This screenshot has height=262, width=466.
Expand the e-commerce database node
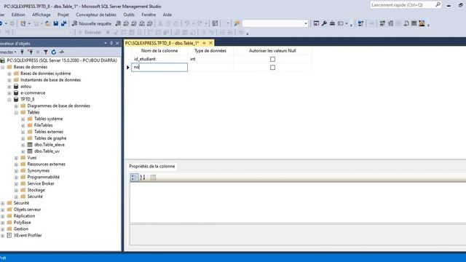(x=9, y=93)
